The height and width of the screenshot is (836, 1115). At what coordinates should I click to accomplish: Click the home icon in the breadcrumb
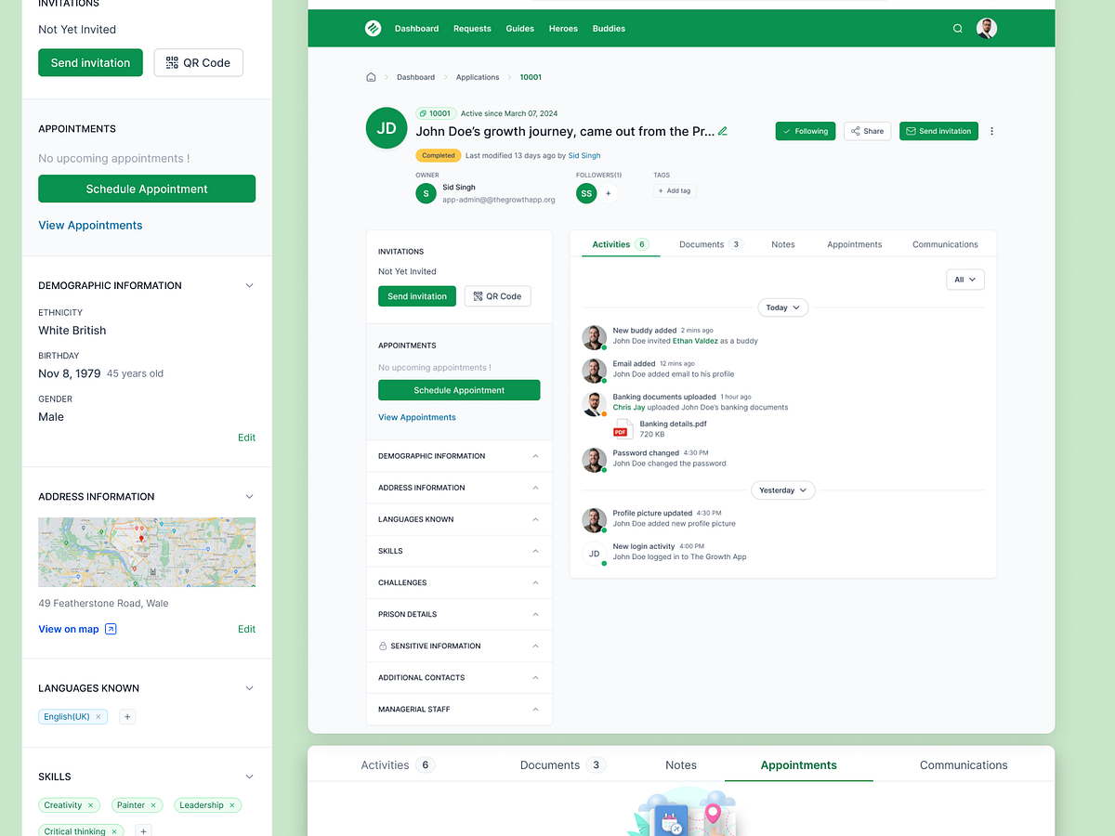(370, 77)
